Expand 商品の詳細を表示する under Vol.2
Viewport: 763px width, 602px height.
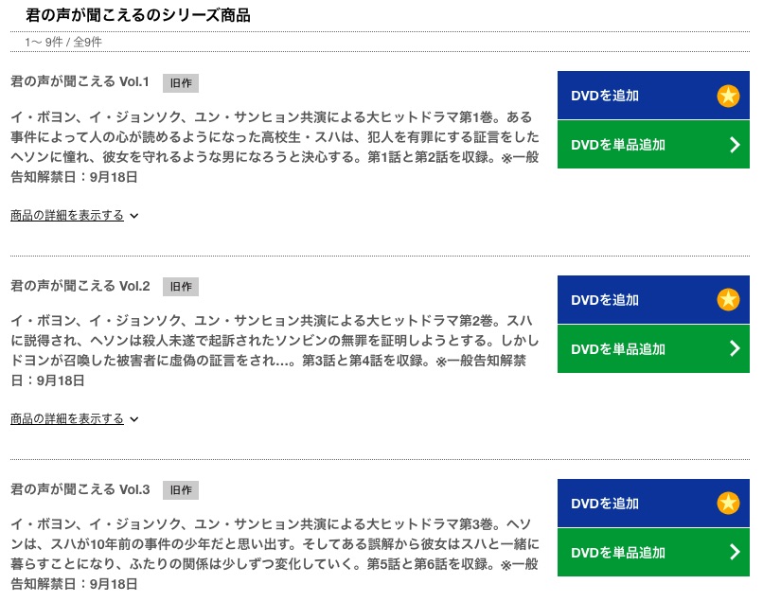[x=67, y=418]
